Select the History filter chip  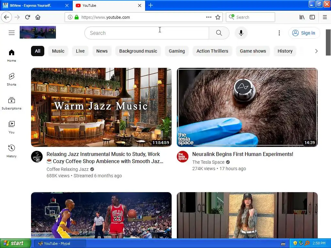click(x=285, y=51)
